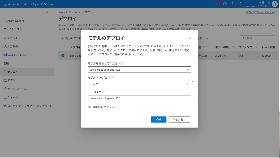Open 入力候補 playground in sidebar
This screenshot has width=280, height=158.
(x=11, y=46)
